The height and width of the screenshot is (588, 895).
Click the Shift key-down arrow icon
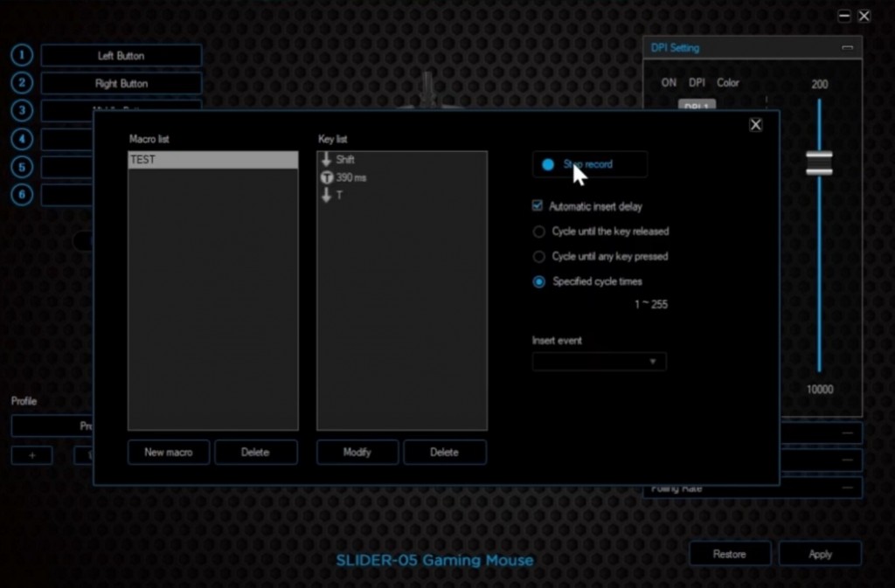327,159
